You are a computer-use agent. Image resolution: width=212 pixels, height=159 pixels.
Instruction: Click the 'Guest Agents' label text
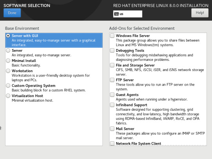click(127, 95)
